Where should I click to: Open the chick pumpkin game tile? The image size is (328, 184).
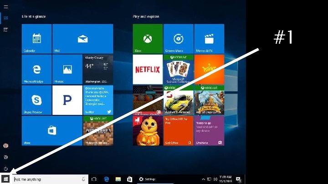click(x=148, y=131)
